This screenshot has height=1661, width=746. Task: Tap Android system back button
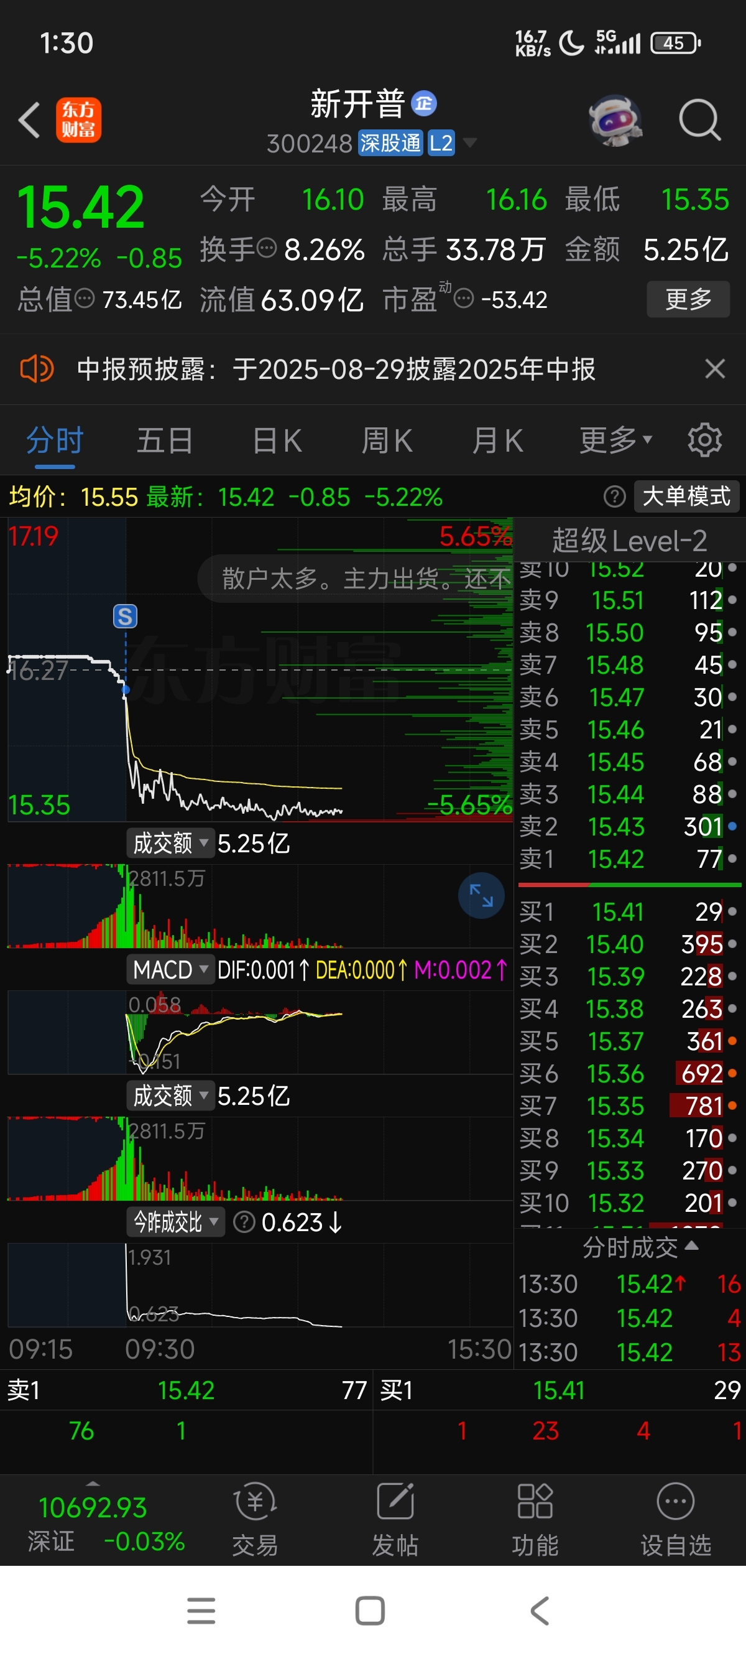click(540, 1611)
